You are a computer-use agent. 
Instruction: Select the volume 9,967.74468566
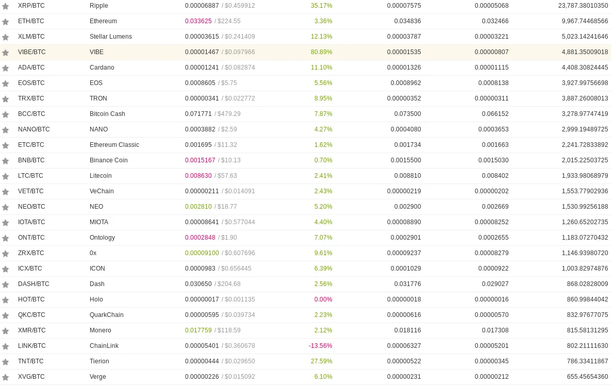(x=585, y=21)
